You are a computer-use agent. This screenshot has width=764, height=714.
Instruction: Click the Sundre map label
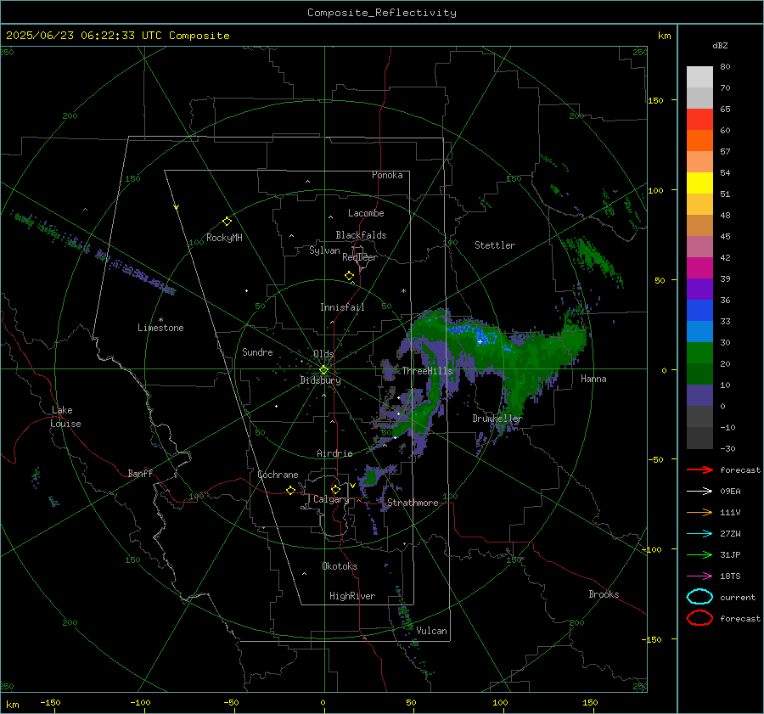[x=257, y=351]
